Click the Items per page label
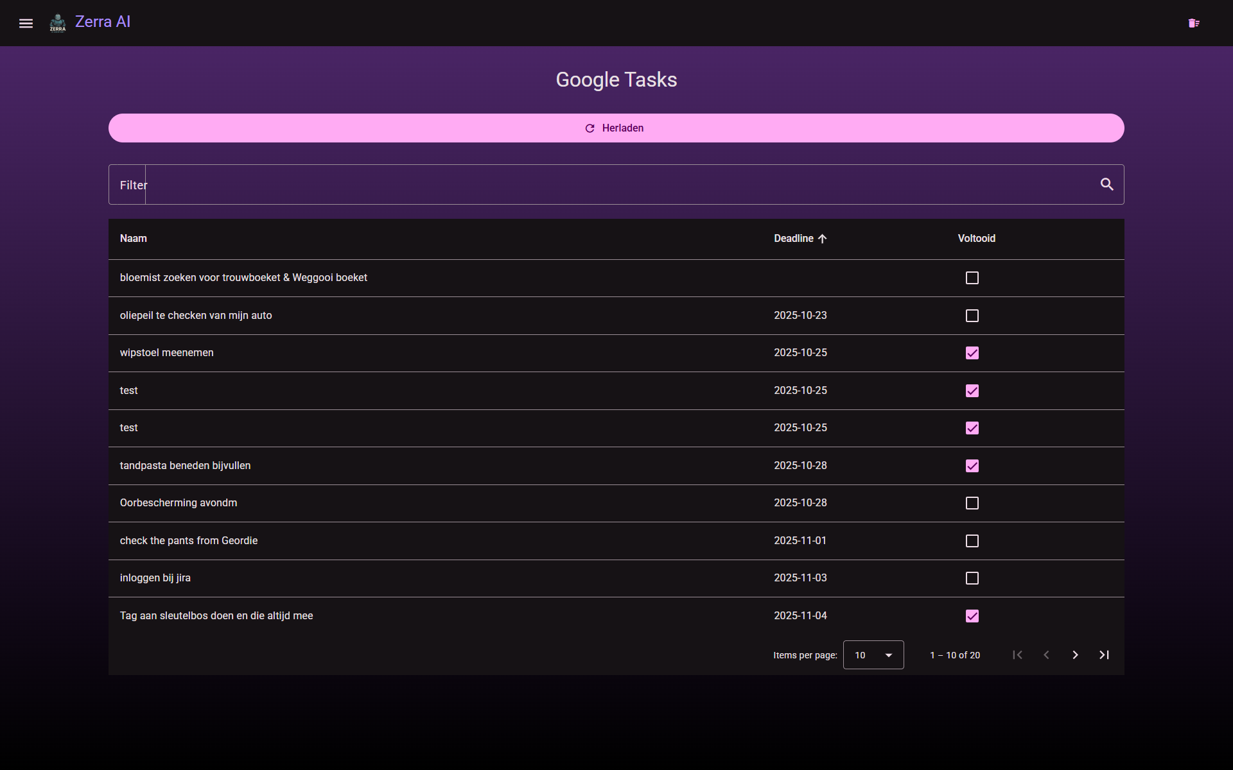The height and width of the screenshot is (770, 1233). pyautogui.click(x=805, y=655)
